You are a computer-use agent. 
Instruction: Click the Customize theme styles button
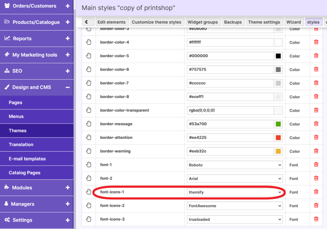156,22
